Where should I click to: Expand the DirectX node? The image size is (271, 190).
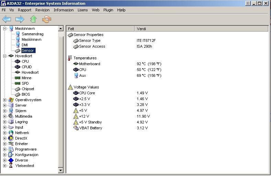[5, 139]
